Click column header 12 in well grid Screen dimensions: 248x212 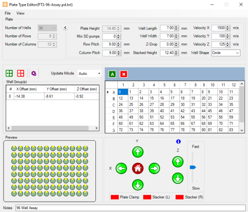(x=234, y=85)
